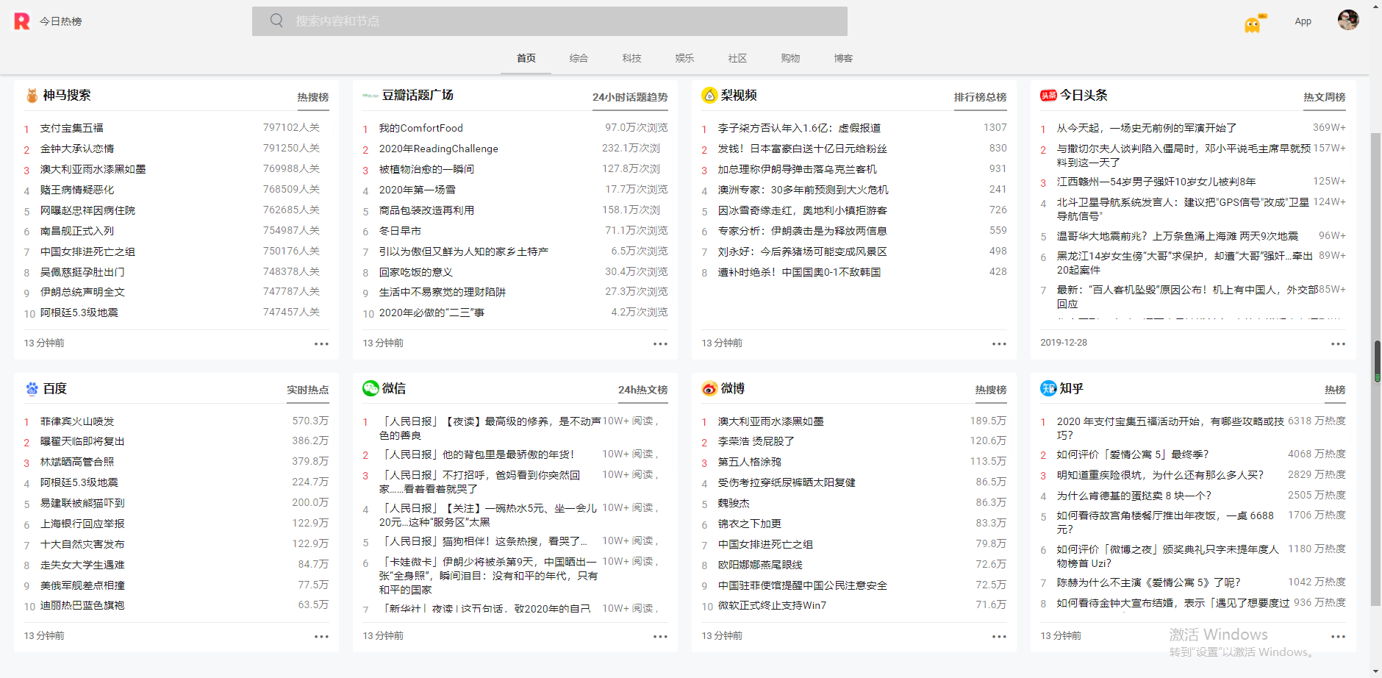Open 神马搜索 热搜榜 label
The height and width of the screenshot is (678, 1382).
[x=313, y=97]
